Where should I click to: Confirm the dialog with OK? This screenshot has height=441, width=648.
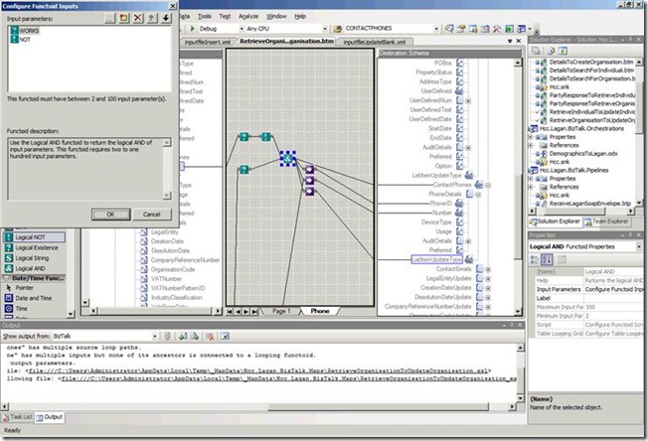[x=110, y=215]
